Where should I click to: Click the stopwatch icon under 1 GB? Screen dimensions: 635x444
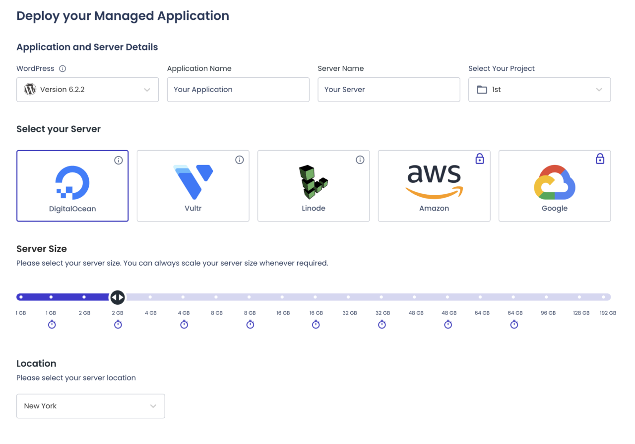coord(52,324)
